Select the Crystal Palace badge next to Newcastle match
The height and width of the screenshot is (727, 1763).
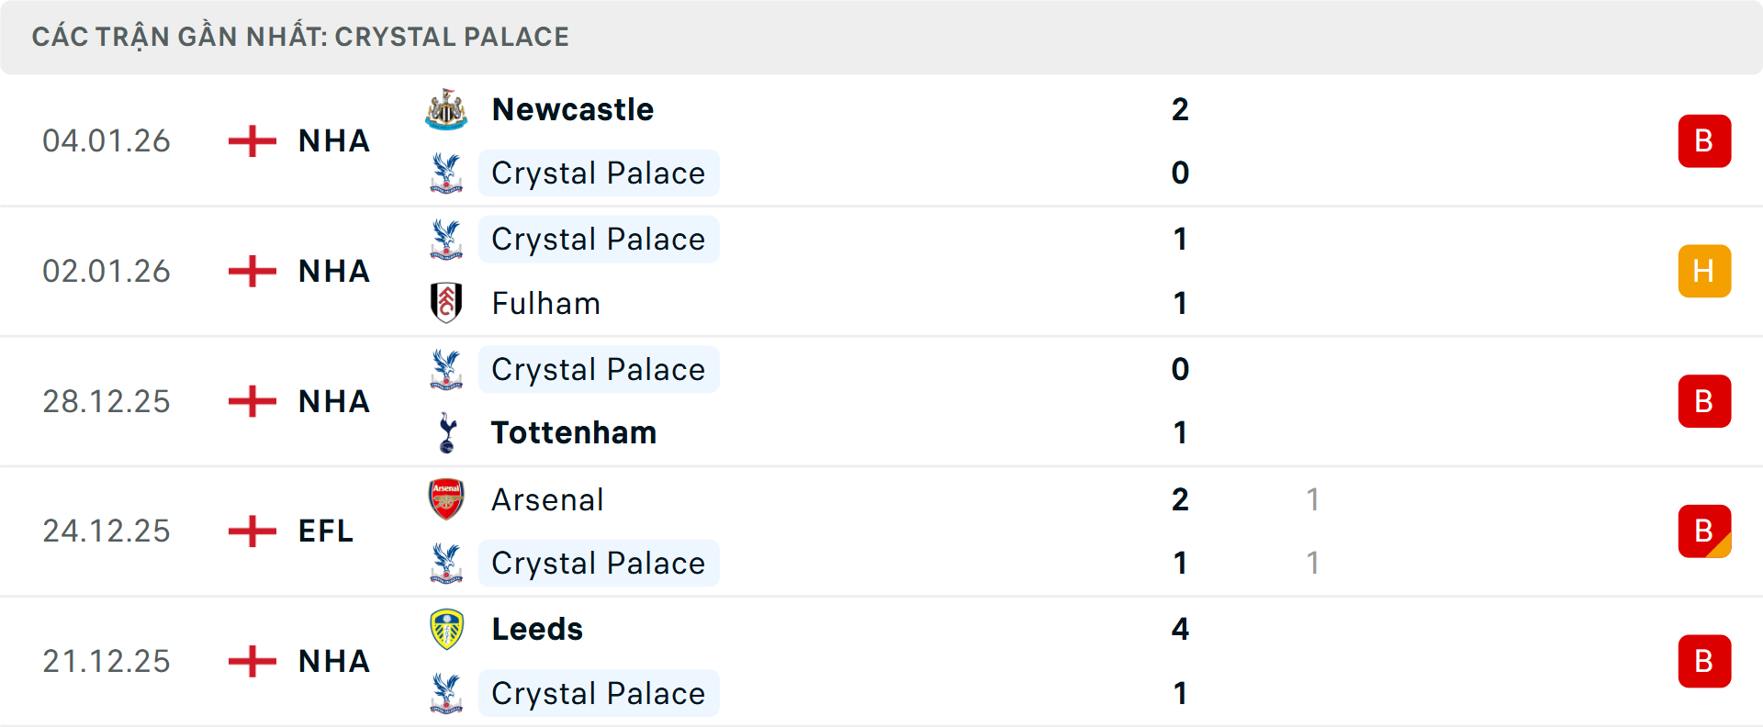446,173
